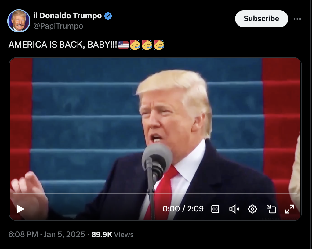Open the three-dot more options menu
The height and width of the screenshot is (249, 312).
point(297,19)
